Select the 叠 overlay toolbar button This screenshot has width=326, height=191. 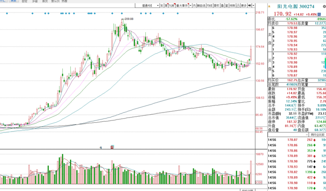[222, 6]
